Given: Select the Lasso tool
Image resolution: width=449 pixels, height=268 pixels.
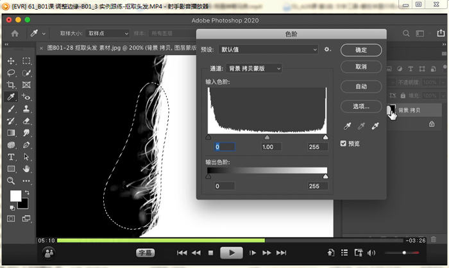Looking at the screenshot, I should coord(11,73).
